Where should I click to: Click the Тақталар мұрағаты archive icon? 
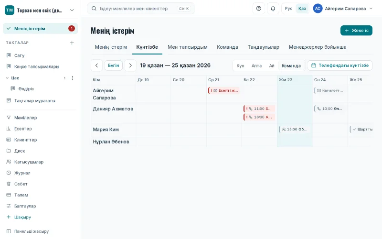[9, 100]
